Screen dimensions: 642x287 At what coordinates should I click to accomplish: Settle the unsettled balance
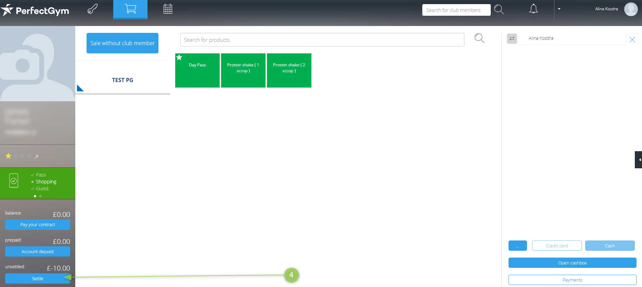[x=38, y=278]
